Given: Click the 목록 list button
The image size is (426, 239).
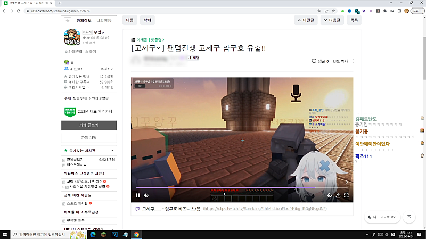Looking at the screenshot, I should tap(354, 20).
